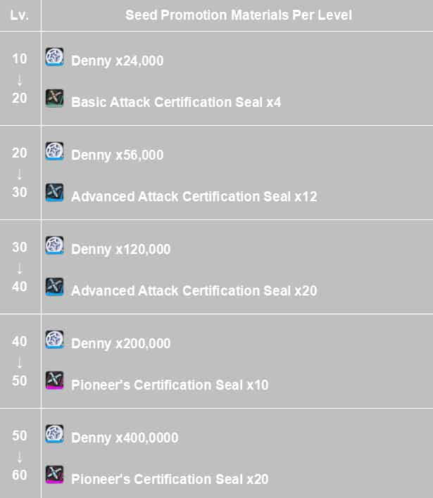433x498 pixels.
Task: Click the Denny coin icon beside x24,000
Action: tap(55, 57)
